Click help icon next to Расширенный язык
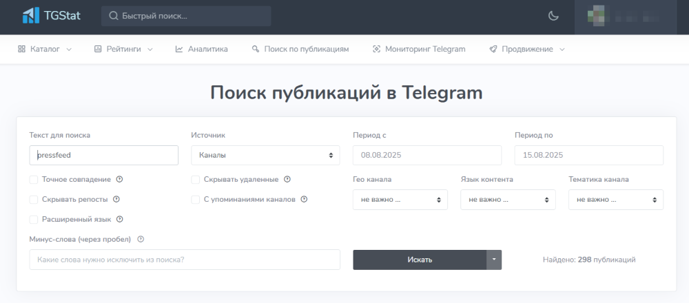The height and width of the screenshot is (303, 689). pyautogui.click(x=119, y=219)
